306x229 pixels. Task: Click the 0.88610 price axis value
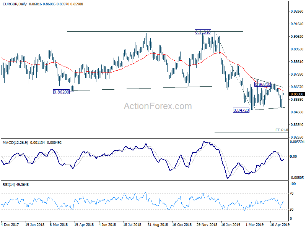point(297,62)
